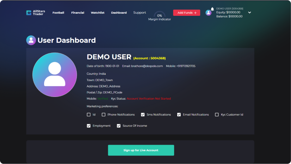Click the Marketing preferences label
Image resolution: width=291 pixels, height=164 pixels.
pos(102,106)
